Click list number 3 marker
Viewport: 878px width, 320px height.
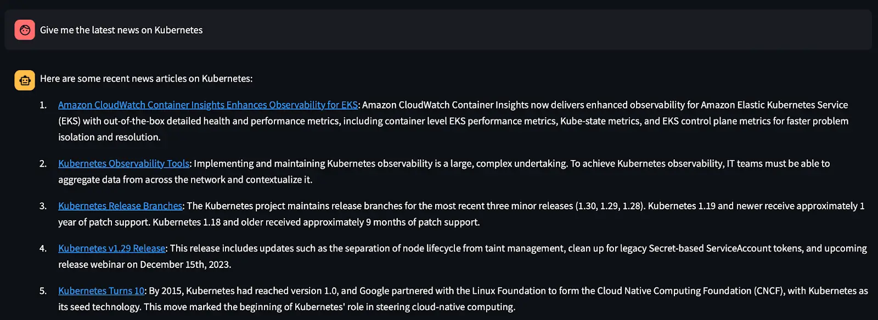(43, 206)
